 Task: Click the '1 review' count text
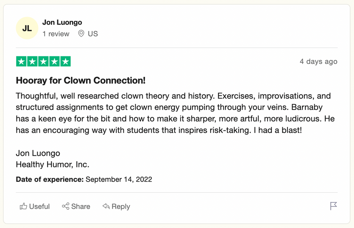(x=56, y=34)
